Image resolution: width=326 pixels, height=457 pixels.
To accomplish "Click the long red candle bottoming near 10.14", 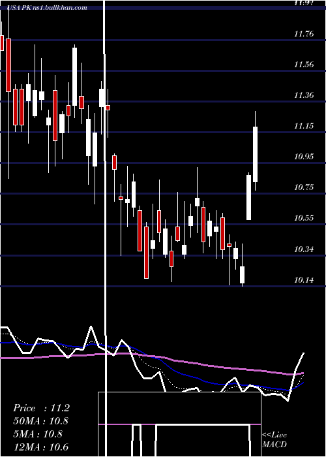I will pos(147,253).
